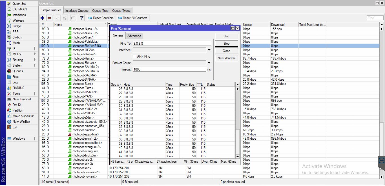Screen dimensions: 385x186
Task: Click the Timeout field showing 1000
Action: pyautogui.click(x=169, y=69)
